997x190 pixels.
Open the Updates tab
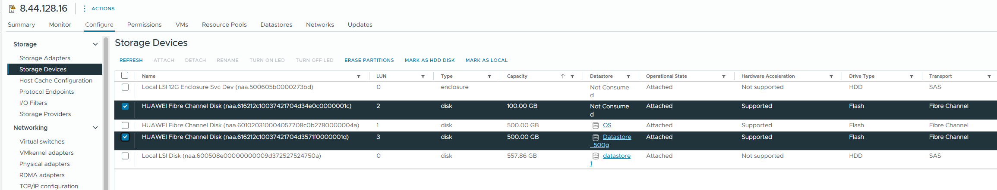tap(360, 25)
